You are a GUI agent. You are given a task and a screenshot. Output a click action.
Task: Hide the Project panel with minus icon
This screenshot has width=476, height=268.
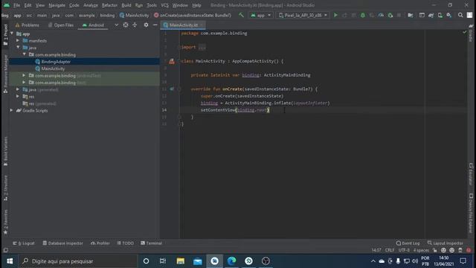(155, 25)
